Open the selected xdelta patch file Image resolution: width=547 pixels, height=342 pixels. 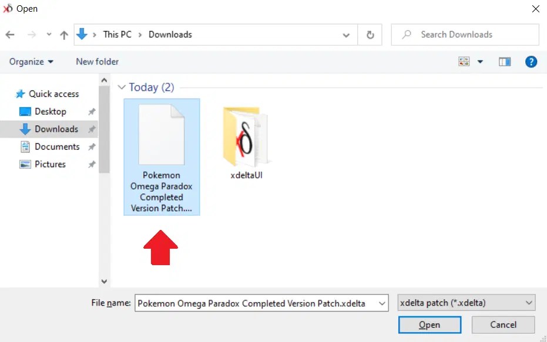coord(429,324)
